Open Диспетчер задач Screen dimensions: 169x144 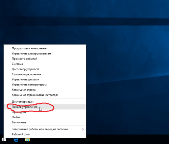tap(45, 102)
